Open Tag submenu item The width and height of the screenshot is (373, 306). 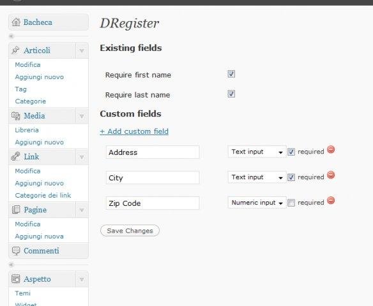coord(20,89)
